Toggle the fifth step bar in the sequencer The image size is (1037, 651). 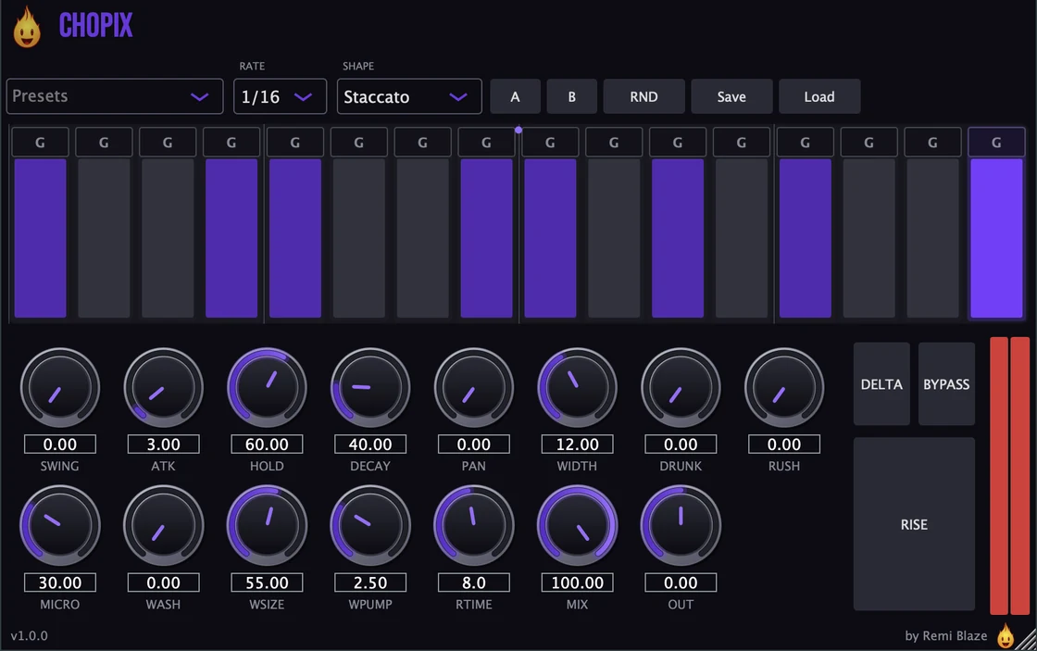click(x=295, y=238)
